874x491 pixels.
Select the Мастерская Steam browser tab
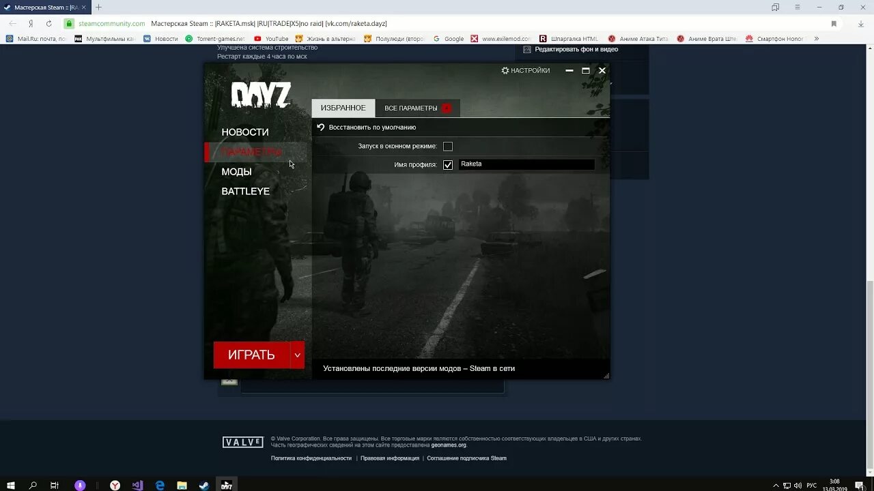(x=45, y=7)
